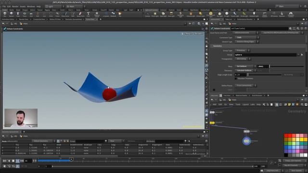The width and height of the screenshot is (308, 173).
Task: Open the Define Pieces dropdown
Action: point(245,86)
